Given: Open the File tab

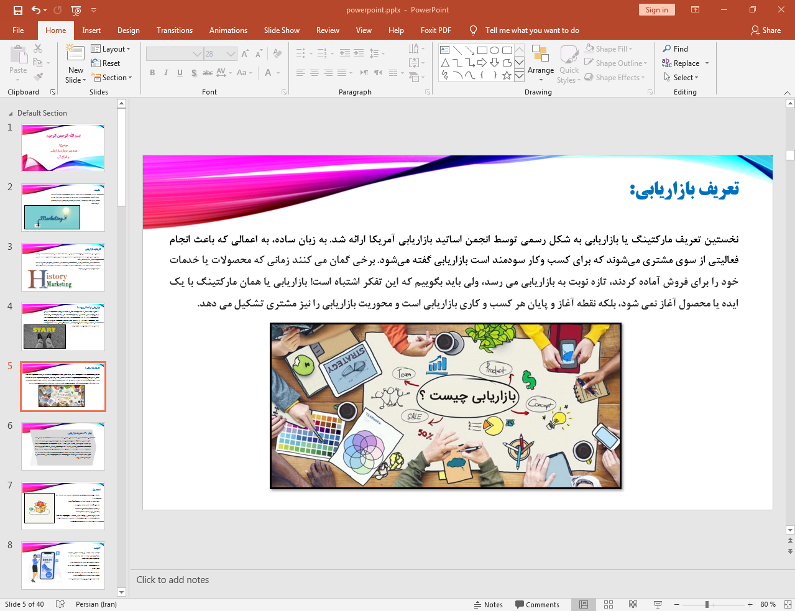Looking at the screenshot, I should point(18,30).
